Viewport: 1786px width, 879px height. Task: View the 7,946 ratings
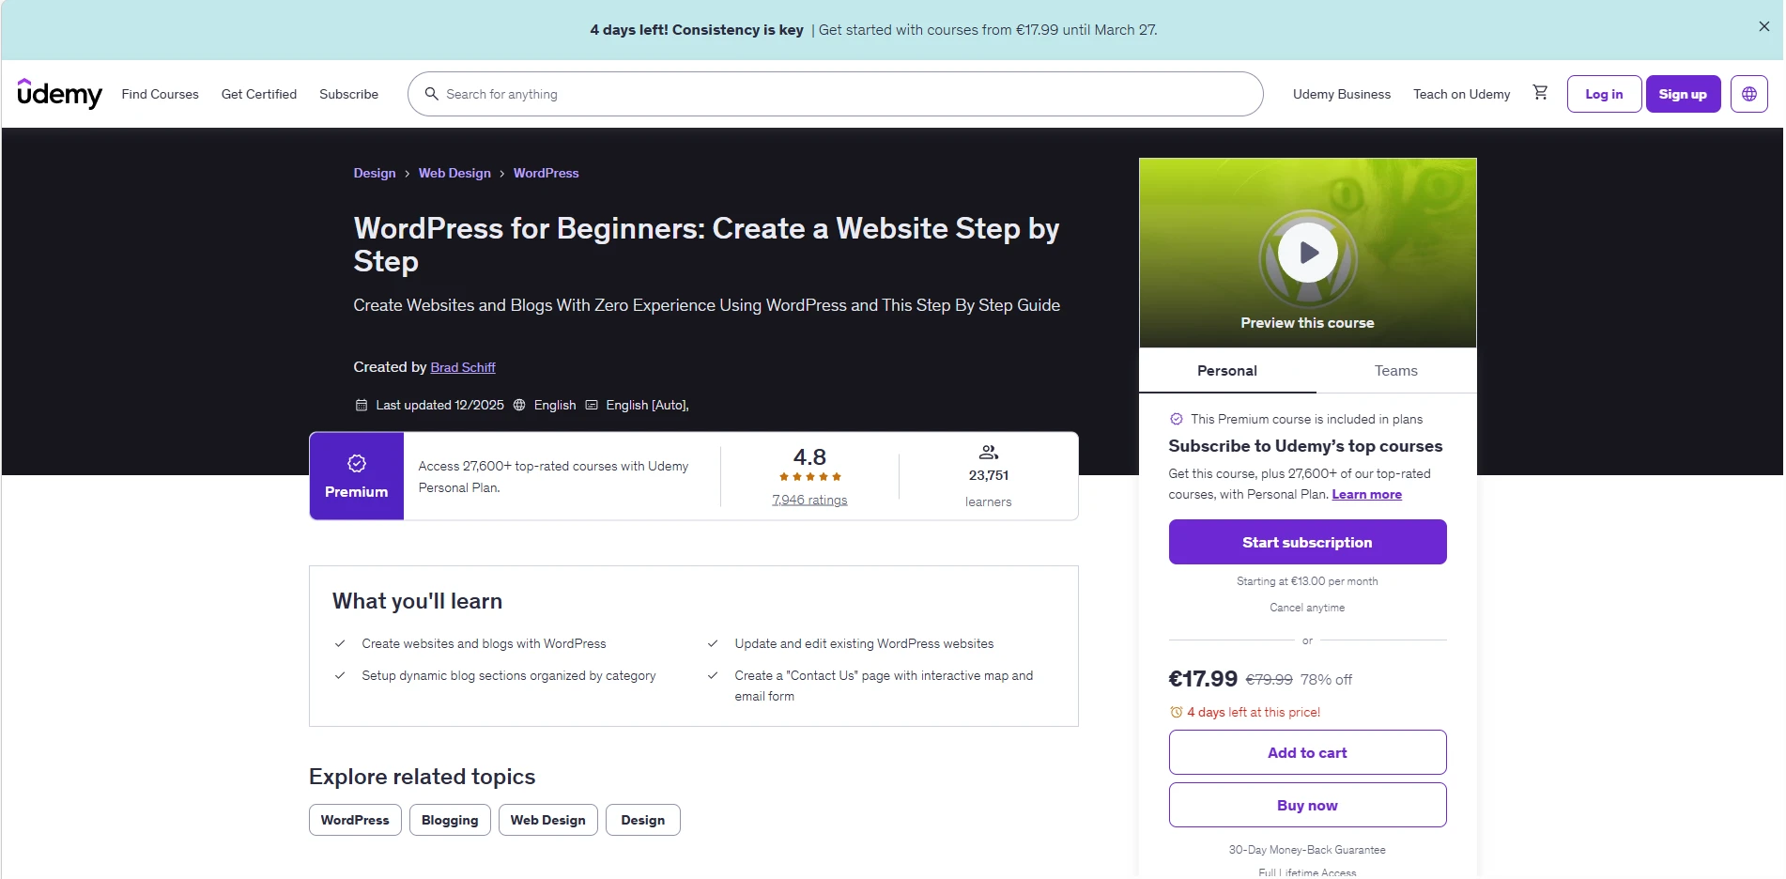(x=808, y=500)
